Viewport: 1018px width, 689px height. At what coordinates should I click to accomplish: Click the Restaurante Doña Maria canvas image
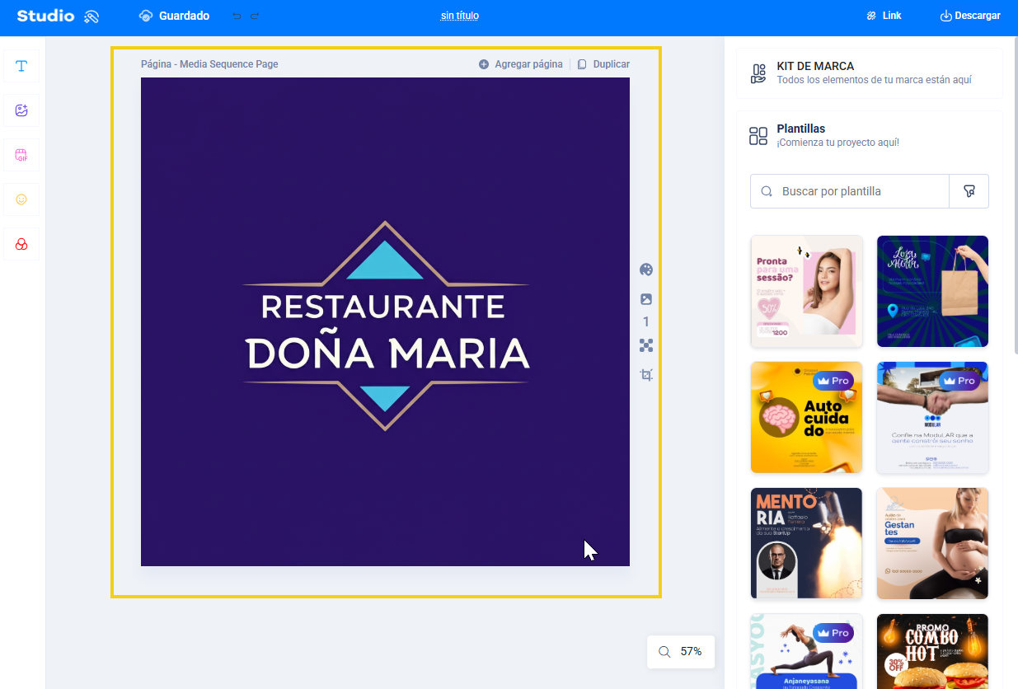click(x=385, y=321)
